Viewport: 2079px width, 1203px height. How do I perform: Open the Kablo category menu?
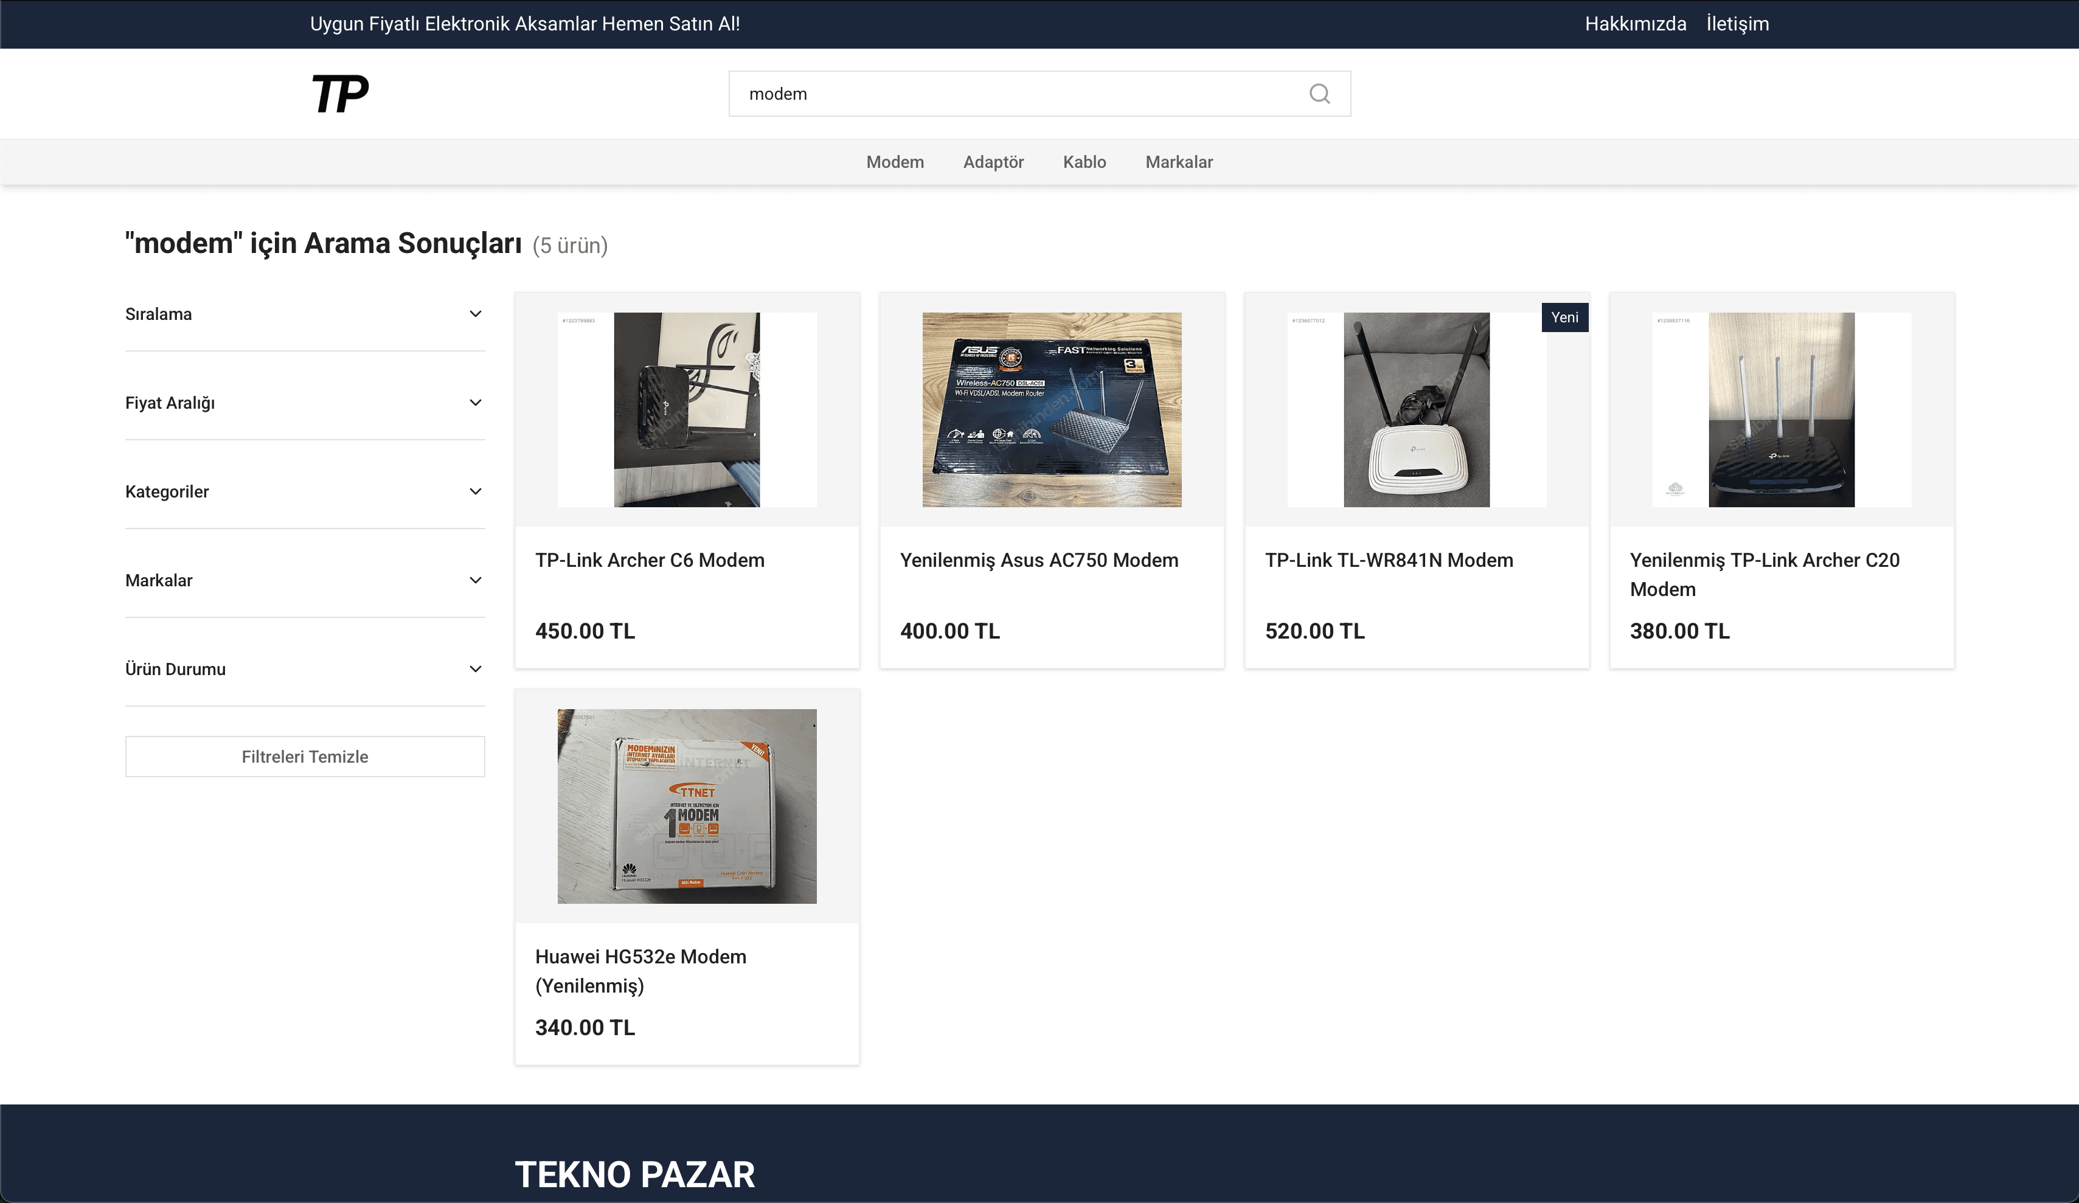[x=1084, y=162]
